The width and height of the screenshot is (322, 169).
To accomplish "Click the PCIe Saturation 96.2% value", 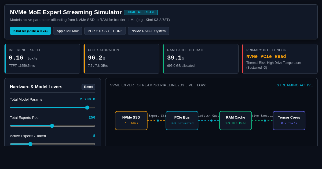I will (97, 58).
